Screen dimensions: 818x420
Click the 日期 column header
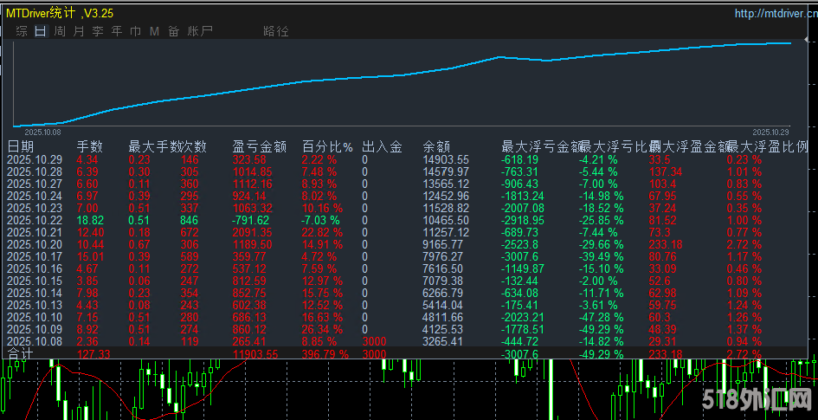21,147
